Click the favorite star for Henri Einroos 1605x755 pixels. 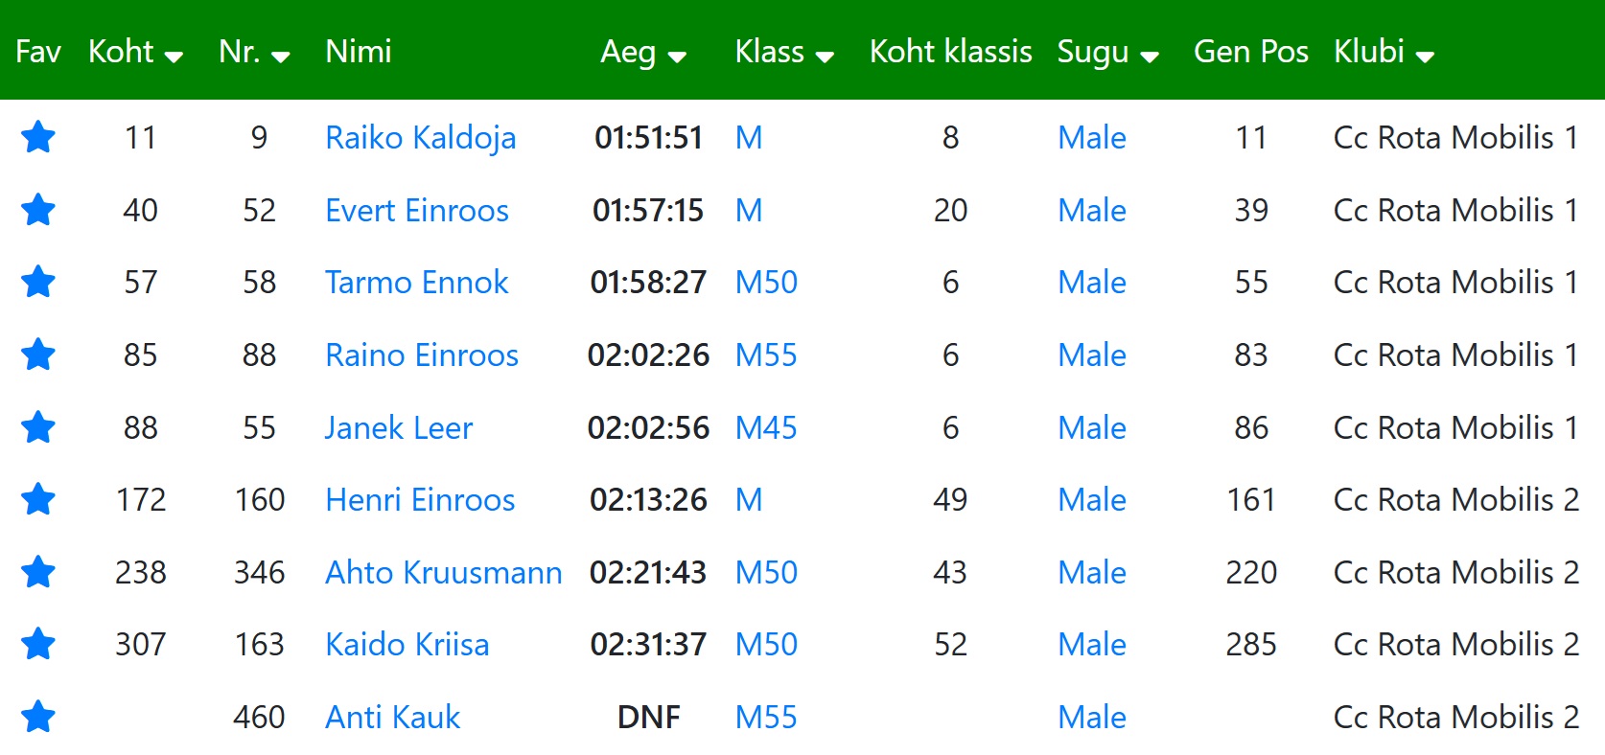coord(38,499)
